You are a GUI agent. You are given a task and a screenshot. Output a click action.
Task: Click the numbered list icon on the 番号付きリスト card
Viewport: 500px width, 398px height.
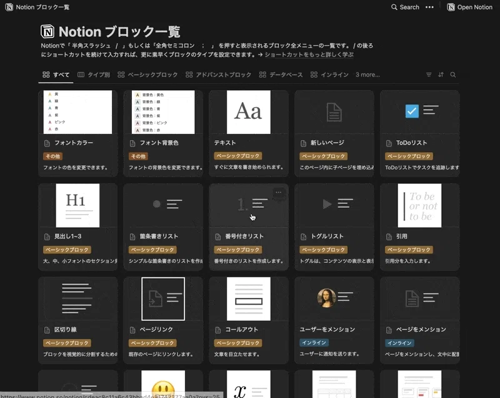click(242, 204)
